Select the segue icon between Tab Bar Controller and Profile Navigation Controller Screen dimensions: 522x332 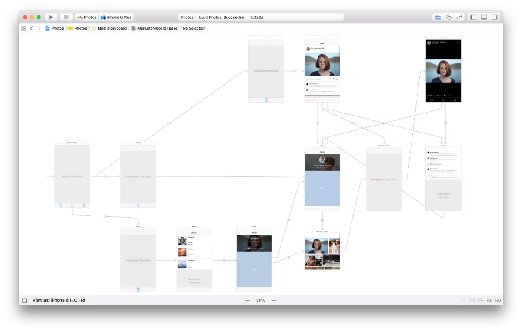click(x=105, y=176)
